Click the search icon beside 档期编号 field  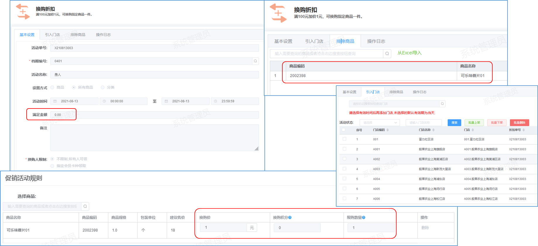click(x=255, y=61)
